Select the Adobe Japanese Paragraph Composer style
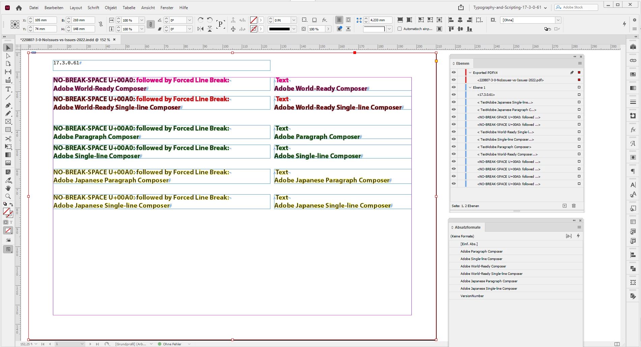The height and width of the screenshot is (347, 641). [516, 281]
